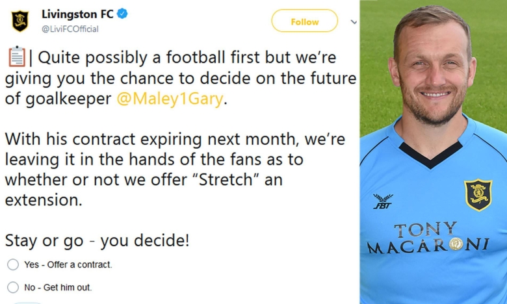The height and width of the screenshot is (304, 507).
Task: Open the Livingston FC crest profile avatar
Action: click(x=20, y=21)
